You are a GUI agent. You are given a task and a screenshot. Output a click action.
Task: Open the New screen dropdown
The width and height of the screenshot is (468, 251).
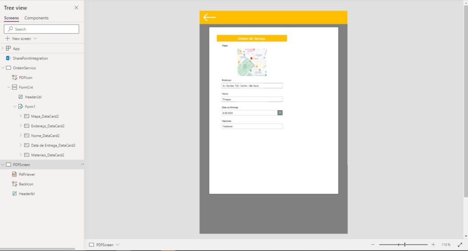click(x=35, y=39)
